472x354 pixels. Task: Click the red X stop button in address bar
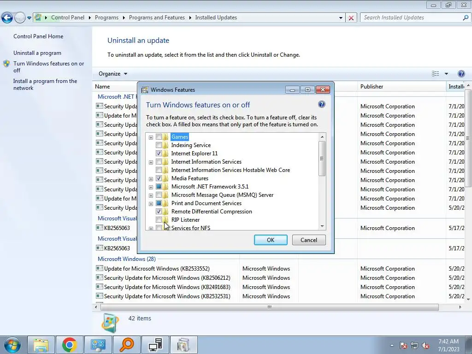pyautogui.click(x=351, y=18)
